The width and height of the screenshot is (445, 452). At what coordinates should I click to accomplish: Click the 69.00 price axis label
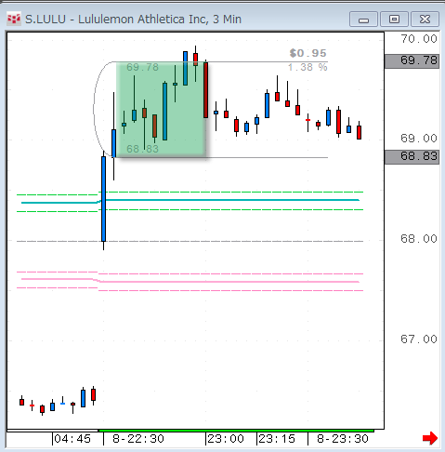pyautogui.click(x=419, y=139)
